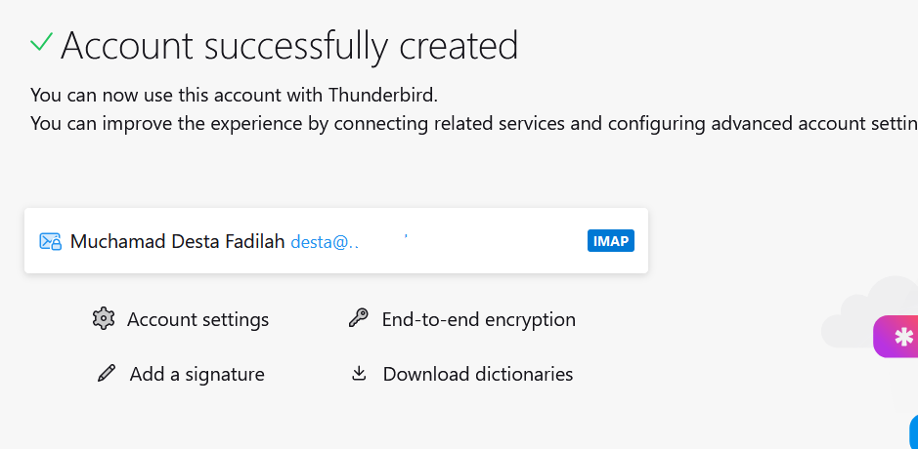
Task: Open End-to-end encryption setup
Action: pyautogui.click(x=478, y=320)
